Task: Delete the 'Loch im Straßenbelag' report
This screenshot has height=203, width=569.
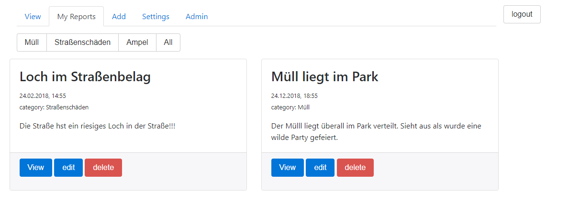Action: [103, 168]
